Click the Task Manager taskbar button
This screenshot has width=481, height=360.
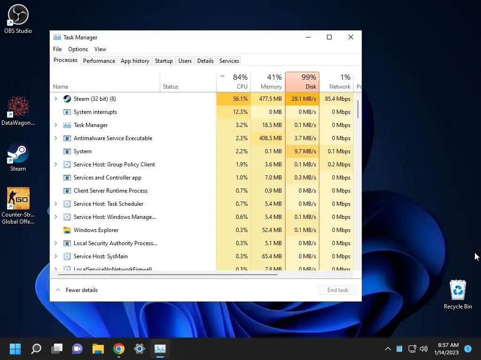click(x=160, y=349)
